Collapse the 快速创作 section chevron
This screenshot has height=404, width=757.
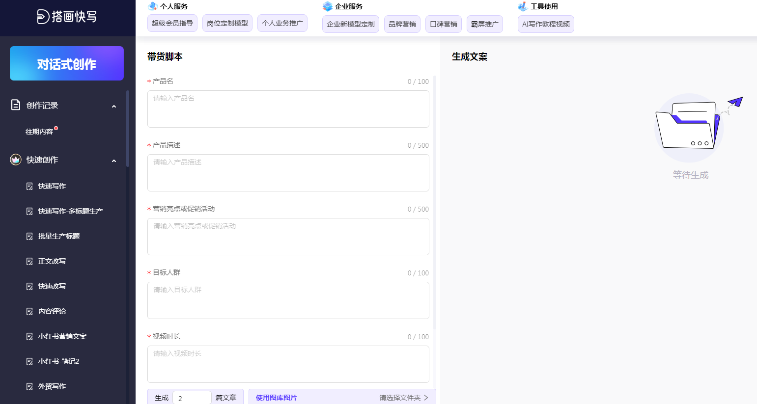(114, 161)
